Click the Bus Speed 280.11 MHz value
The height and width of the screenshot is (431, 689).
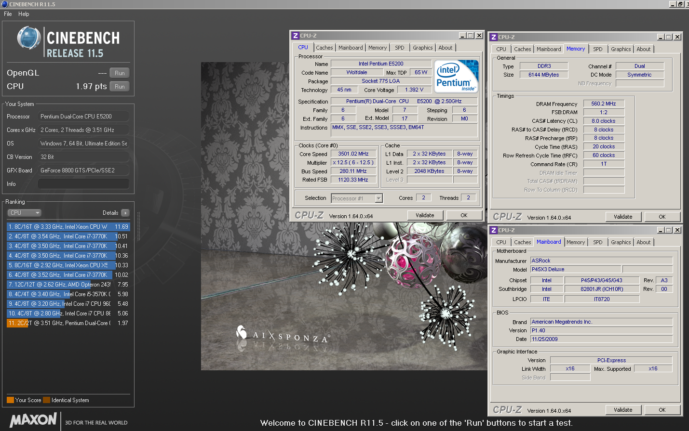coord(353,171)
